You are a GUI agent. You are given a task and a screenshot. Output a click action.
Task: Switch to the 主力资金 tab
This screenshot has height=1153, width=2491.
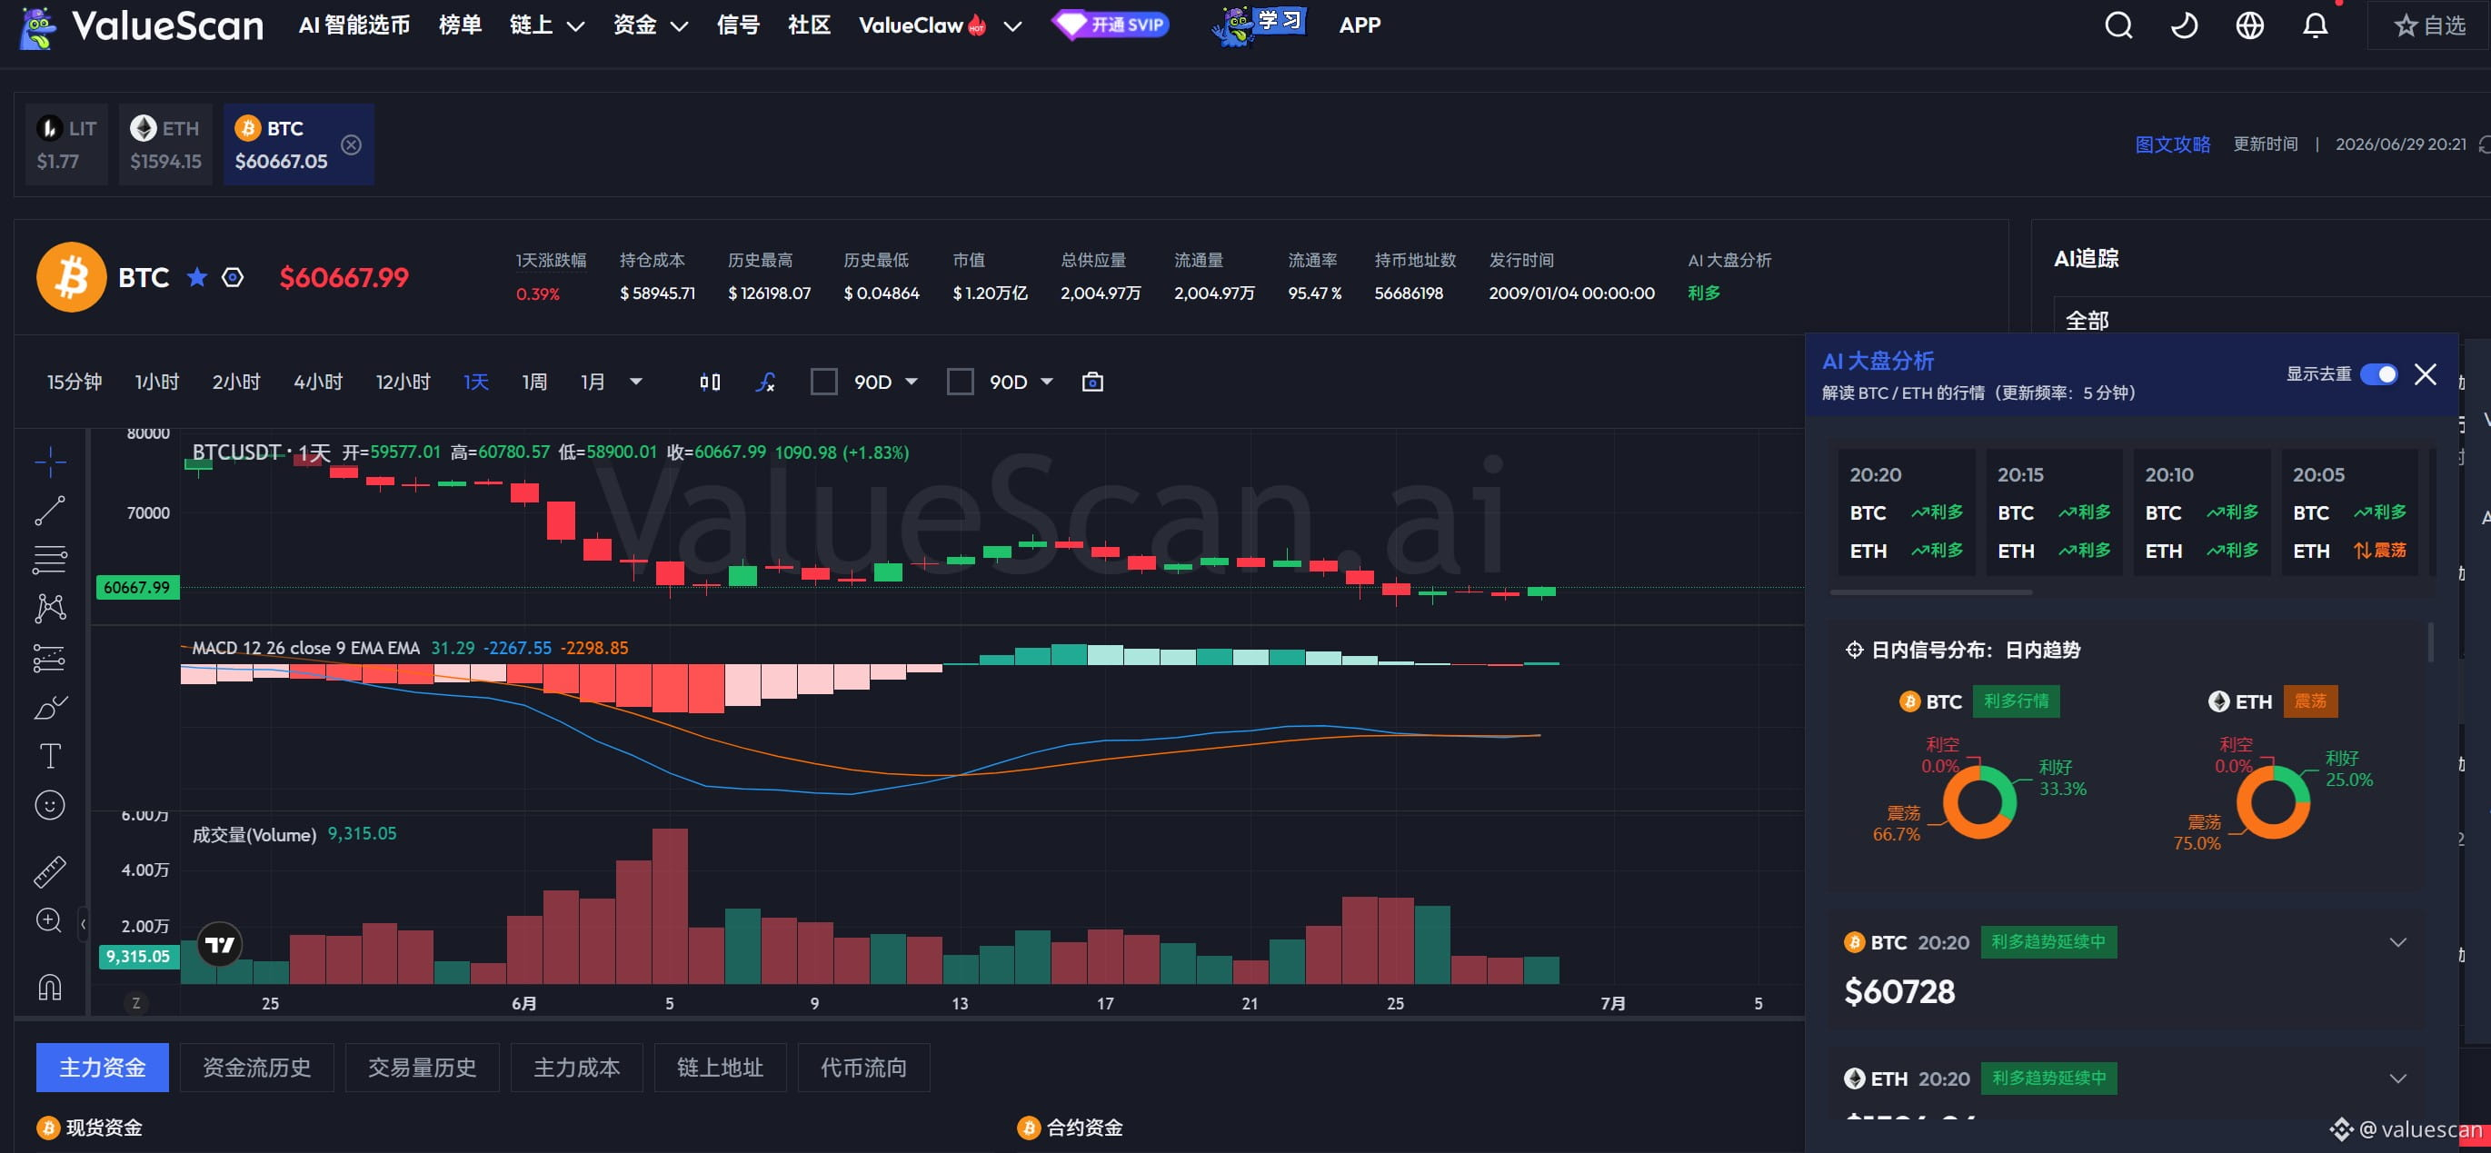point(103,1067)
